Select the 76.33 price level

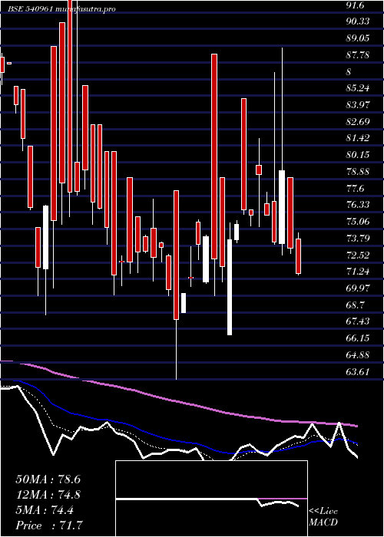(358, 205)
